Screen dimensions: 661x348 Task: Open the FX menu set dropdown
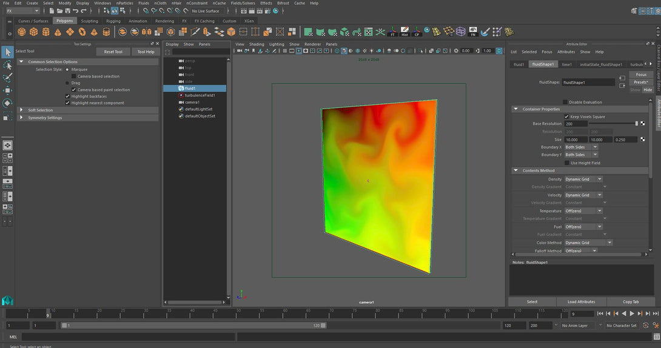tap(23, 11)
